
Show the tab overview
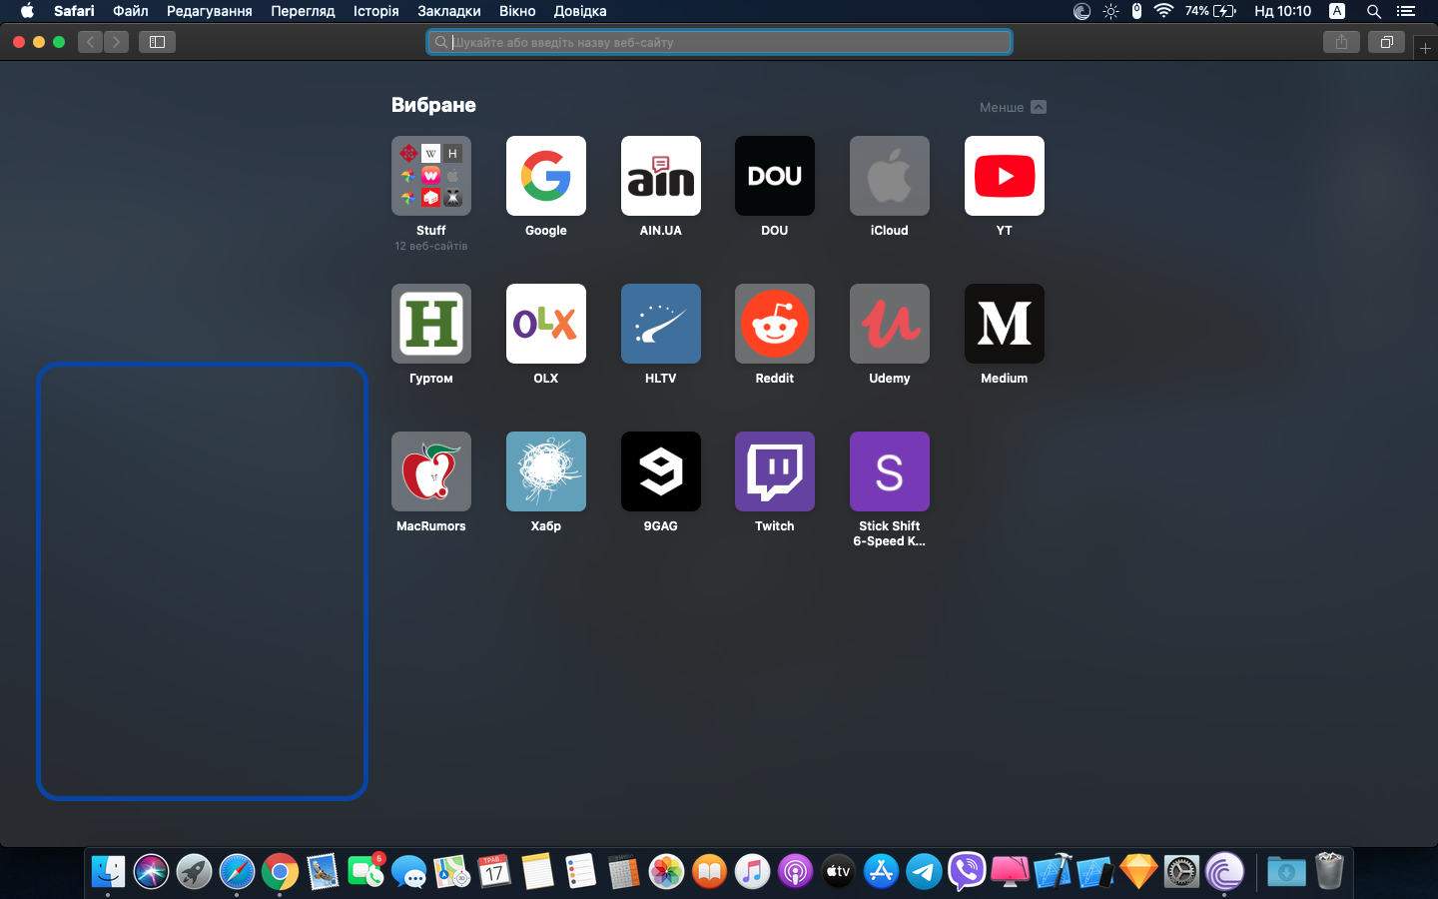click(1386, 42)
